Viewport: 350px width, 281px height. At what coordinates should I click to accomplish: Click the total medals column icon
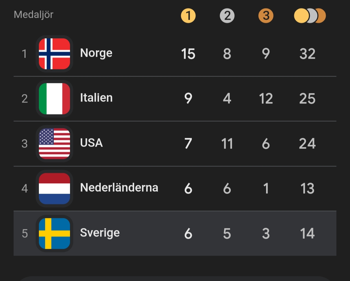(309, 16)
